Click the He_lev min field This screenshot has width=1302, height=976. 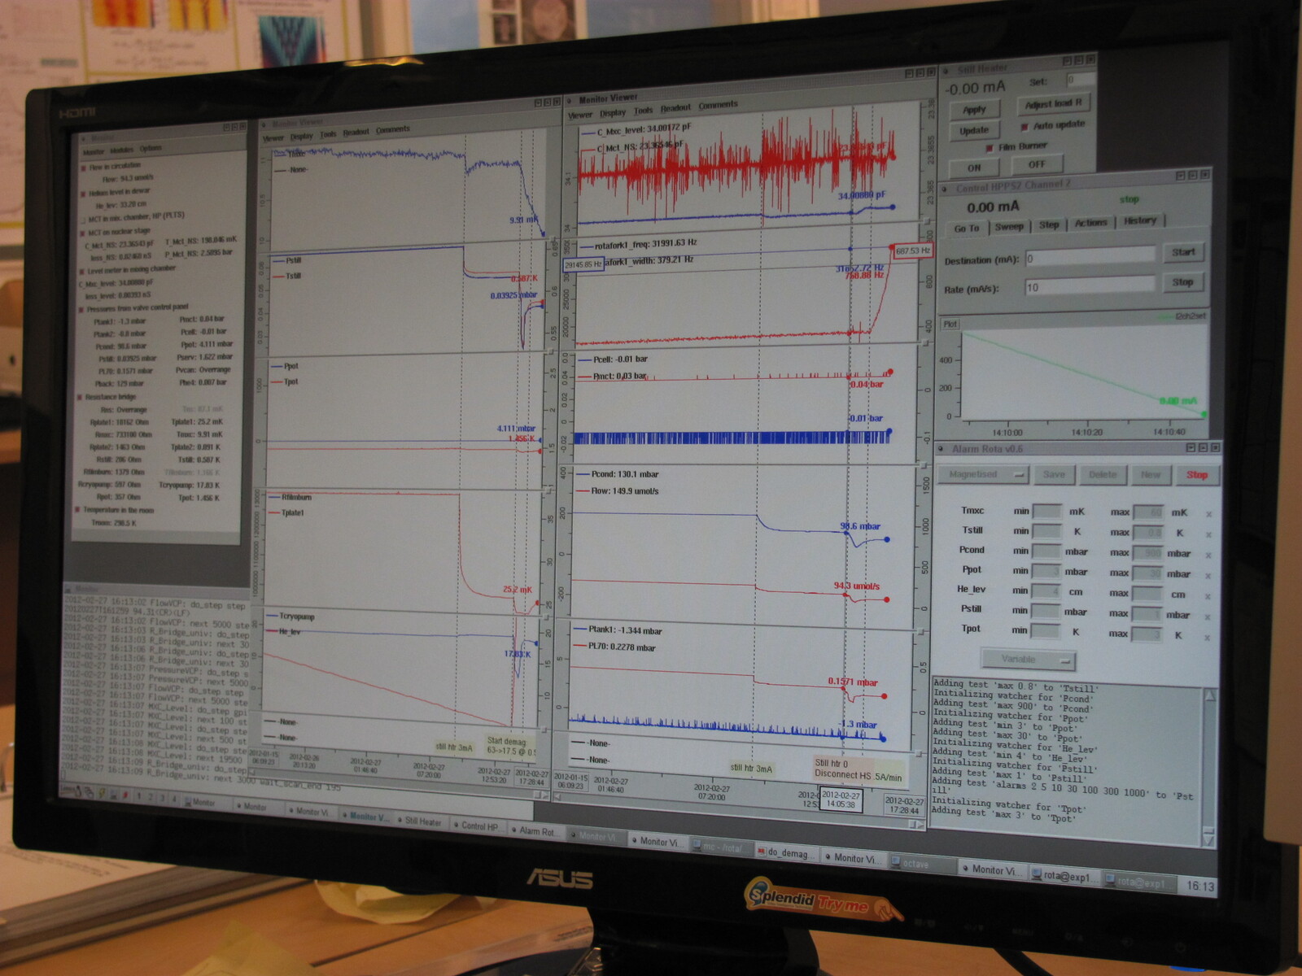1046,590
